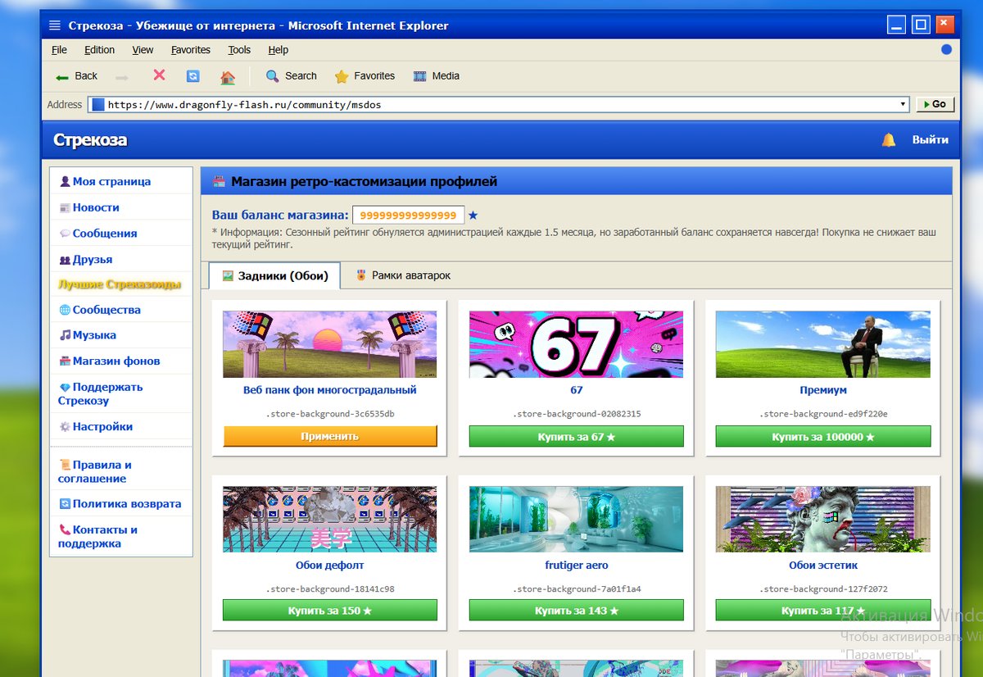Open the title bar hamburger menu icon
The height and width of the screenshot is (677, 983).
pos(55,25)
